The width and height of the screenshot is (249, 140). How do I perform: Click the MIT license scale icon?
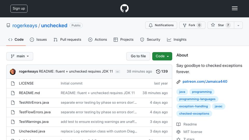178,132
